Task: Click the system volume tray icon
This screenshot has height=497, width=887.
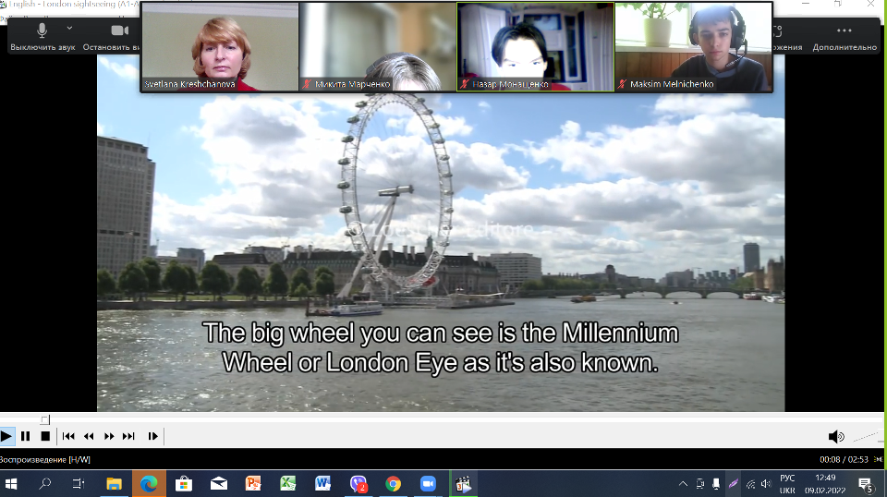Action: pos(766,484)
